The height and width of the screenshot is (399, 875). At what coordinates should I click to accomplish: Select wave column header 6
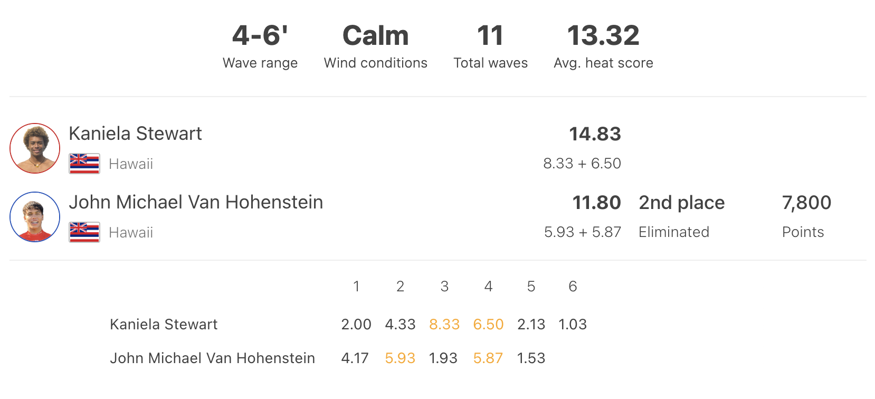[x=573, y=287]
